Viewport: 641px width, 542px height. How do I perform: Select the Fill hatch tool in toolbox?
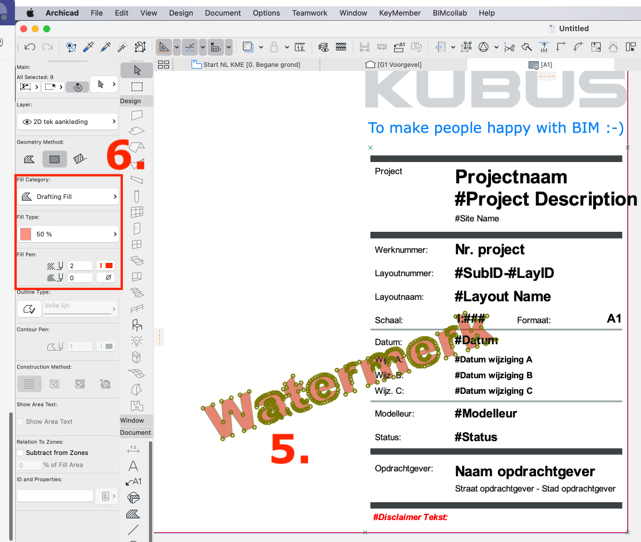click(133, 514)
